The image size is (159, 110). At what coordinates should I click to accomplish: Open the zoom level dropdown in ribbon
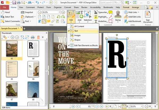tap(59, 12)
